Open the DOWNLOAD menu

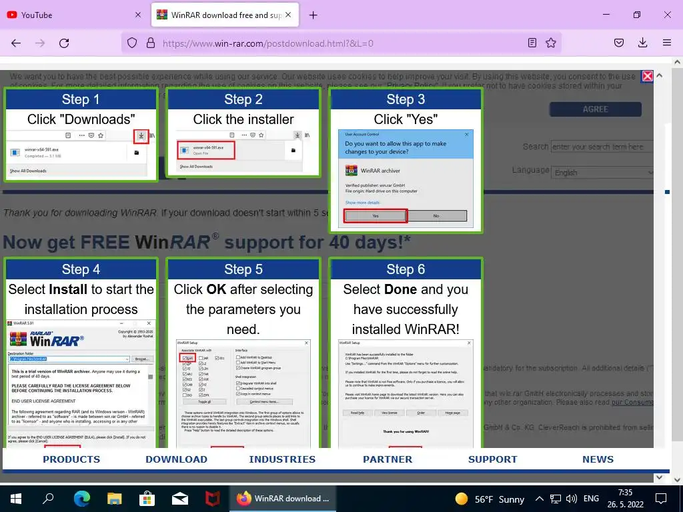tap(176, 459)
